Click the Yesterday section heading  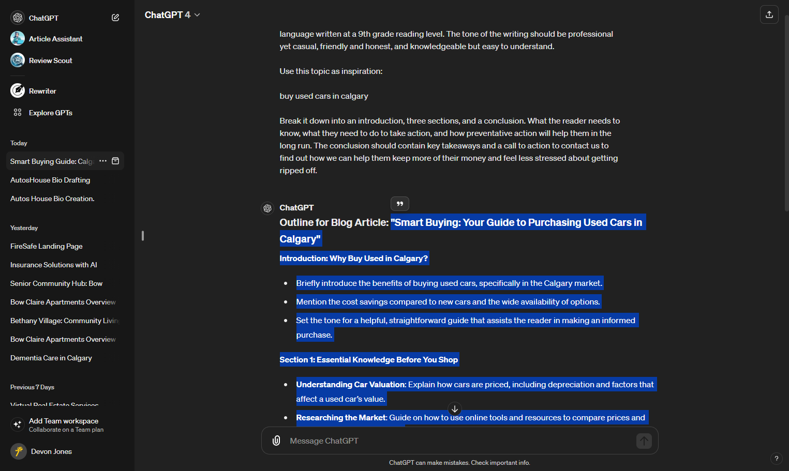tap(24, 228)
